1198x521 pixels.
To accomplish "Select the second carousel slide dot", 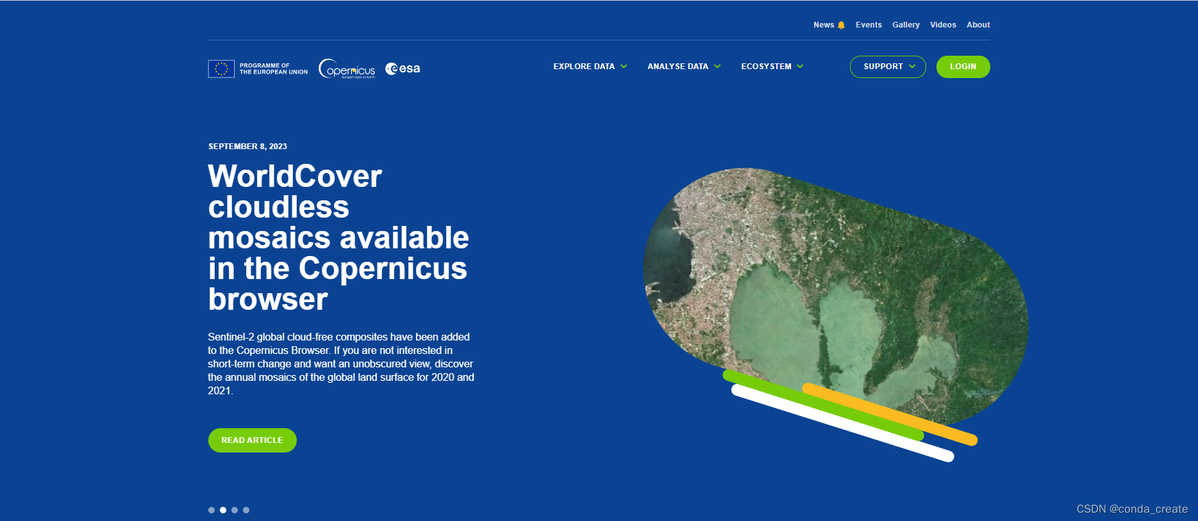I will pos(223,510).
